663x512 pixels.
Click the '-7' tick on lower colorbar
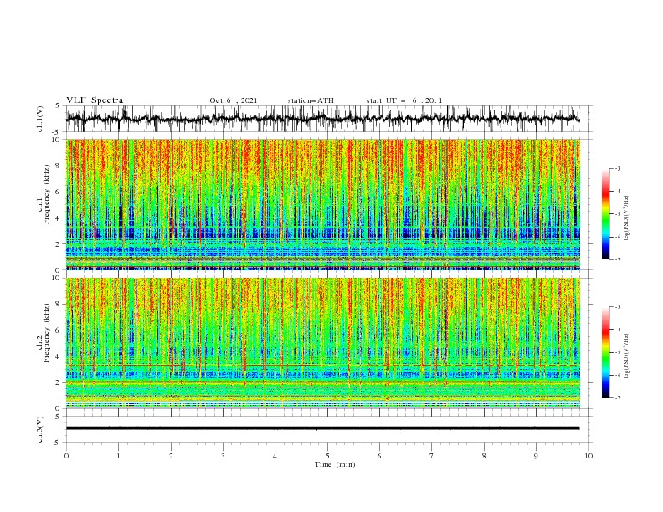pos(618,398)
